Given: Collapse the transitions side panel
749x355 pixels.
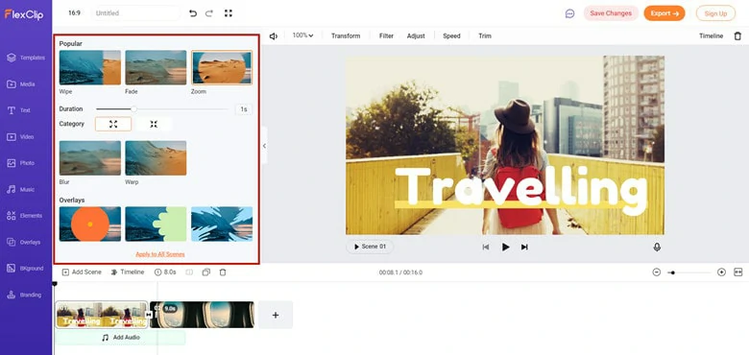Looking at the screenshot, I should point(264,146).
